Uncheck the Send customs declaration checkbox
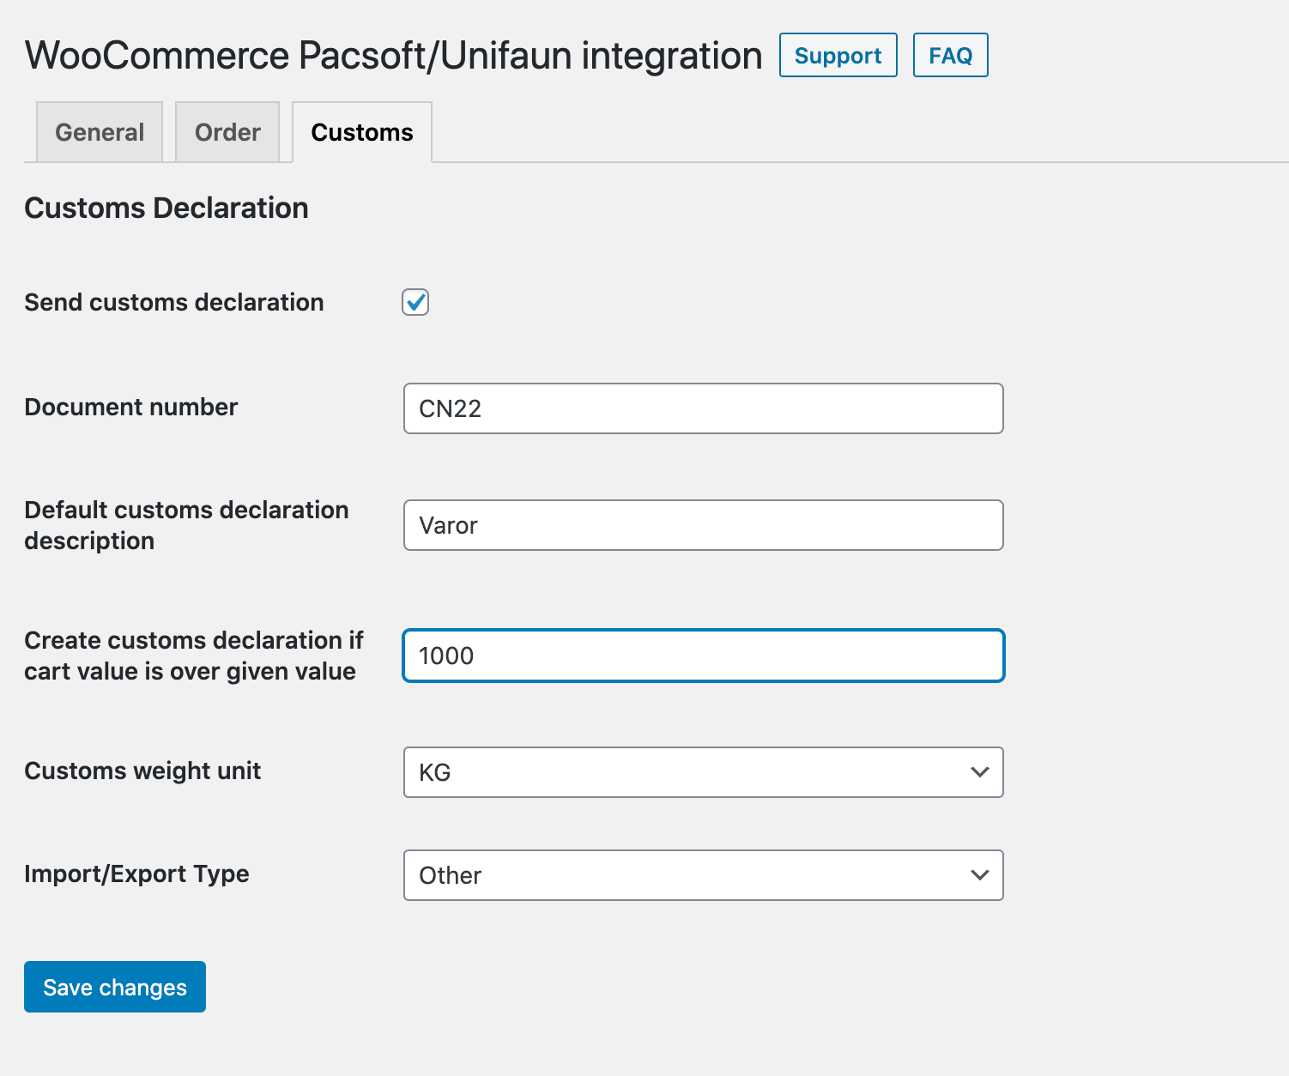The image size is (1289, 1076). click(x=415, y=302)
